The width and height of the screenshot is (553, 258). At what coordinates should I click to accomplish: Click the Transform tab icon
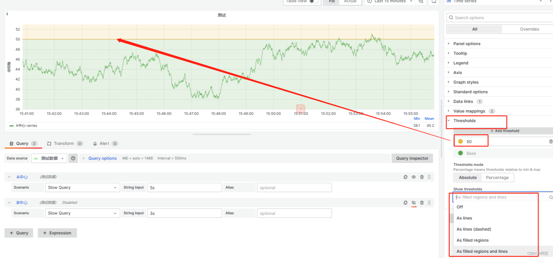49,144
